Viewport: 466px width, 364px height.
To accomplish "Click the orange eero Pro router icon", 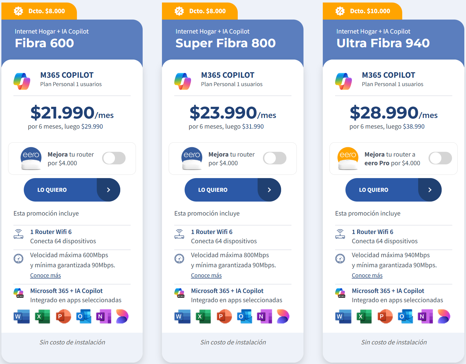I will coord(348,158).
